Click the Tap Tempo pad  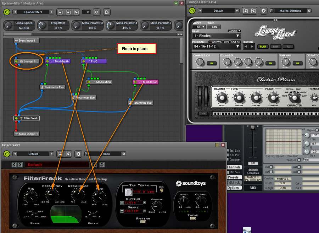128,192
